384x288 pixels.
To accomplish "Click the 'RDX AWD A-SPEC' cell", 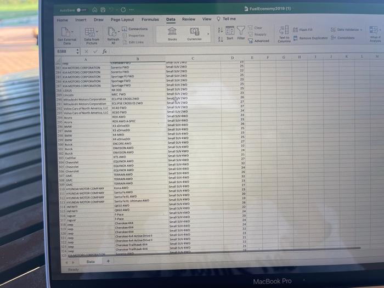I will coord(139,121).
